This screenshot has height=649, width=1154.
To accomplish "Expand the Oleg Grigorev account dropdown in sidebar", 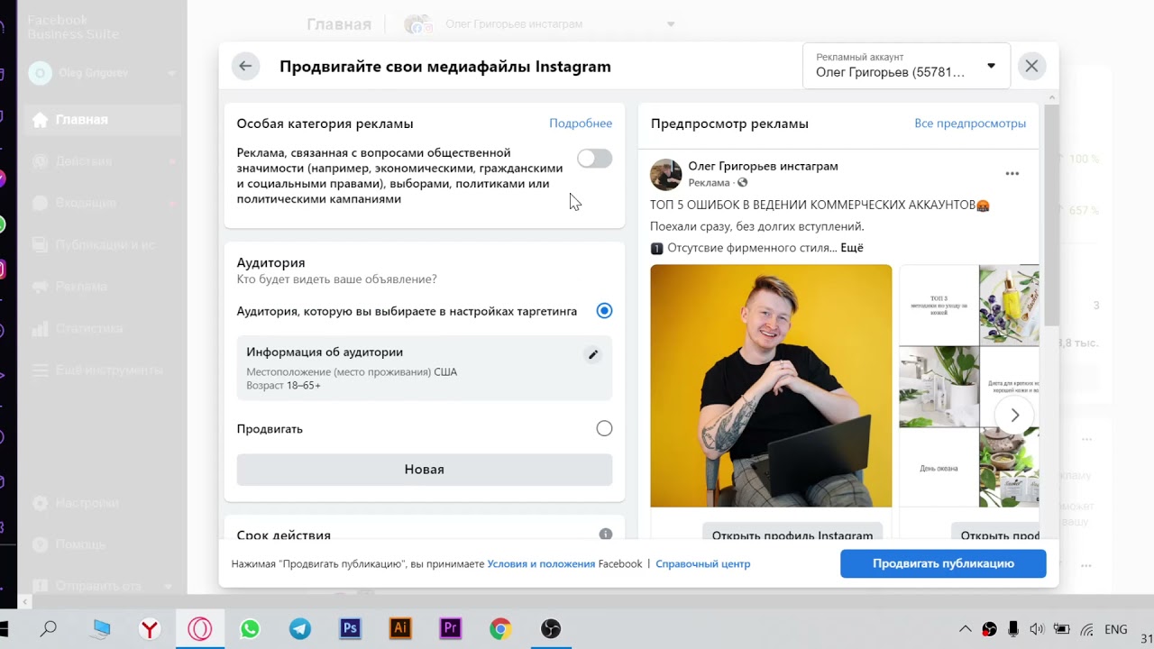I will coord(171,73).
